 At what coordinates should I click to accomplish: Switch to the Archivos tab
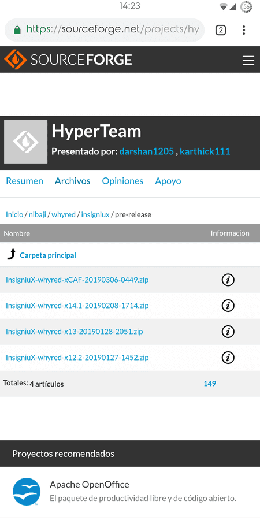coord(73,181)
